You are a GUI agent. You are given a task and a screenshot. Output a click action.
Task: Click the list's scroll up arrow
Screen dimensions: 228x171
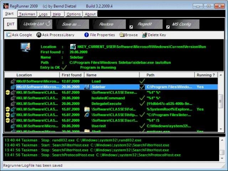221,75
